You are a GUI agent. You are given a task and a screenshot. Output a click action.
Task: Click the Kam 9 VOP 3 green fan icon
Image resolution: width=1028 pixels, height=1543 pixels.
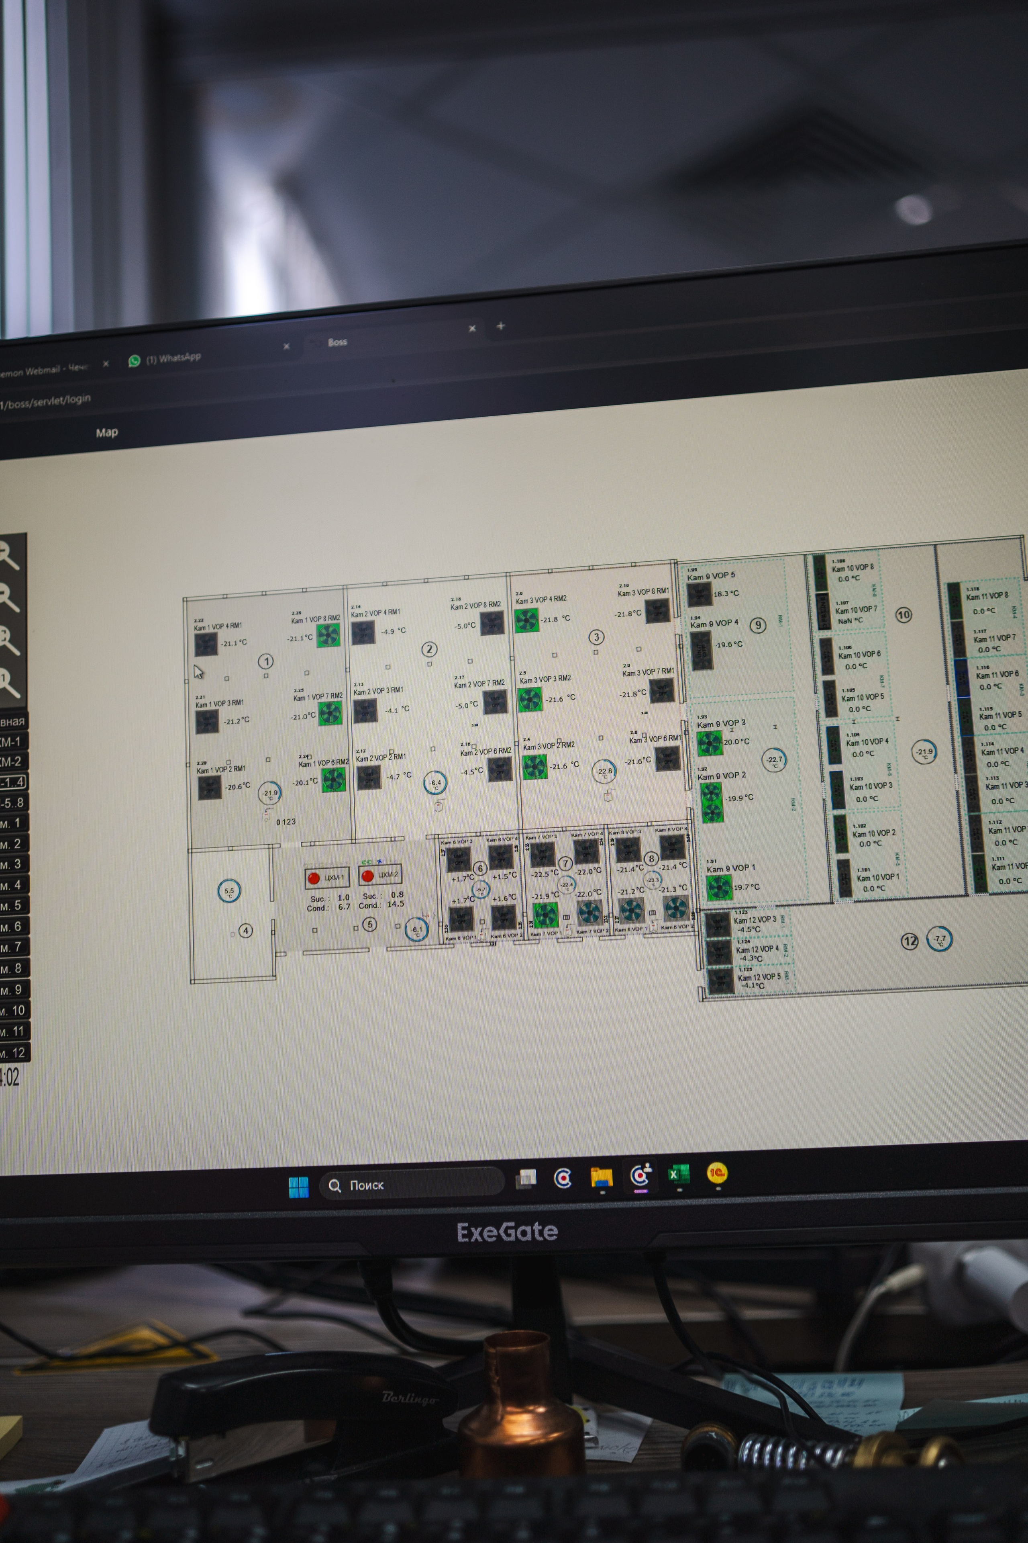710,743
